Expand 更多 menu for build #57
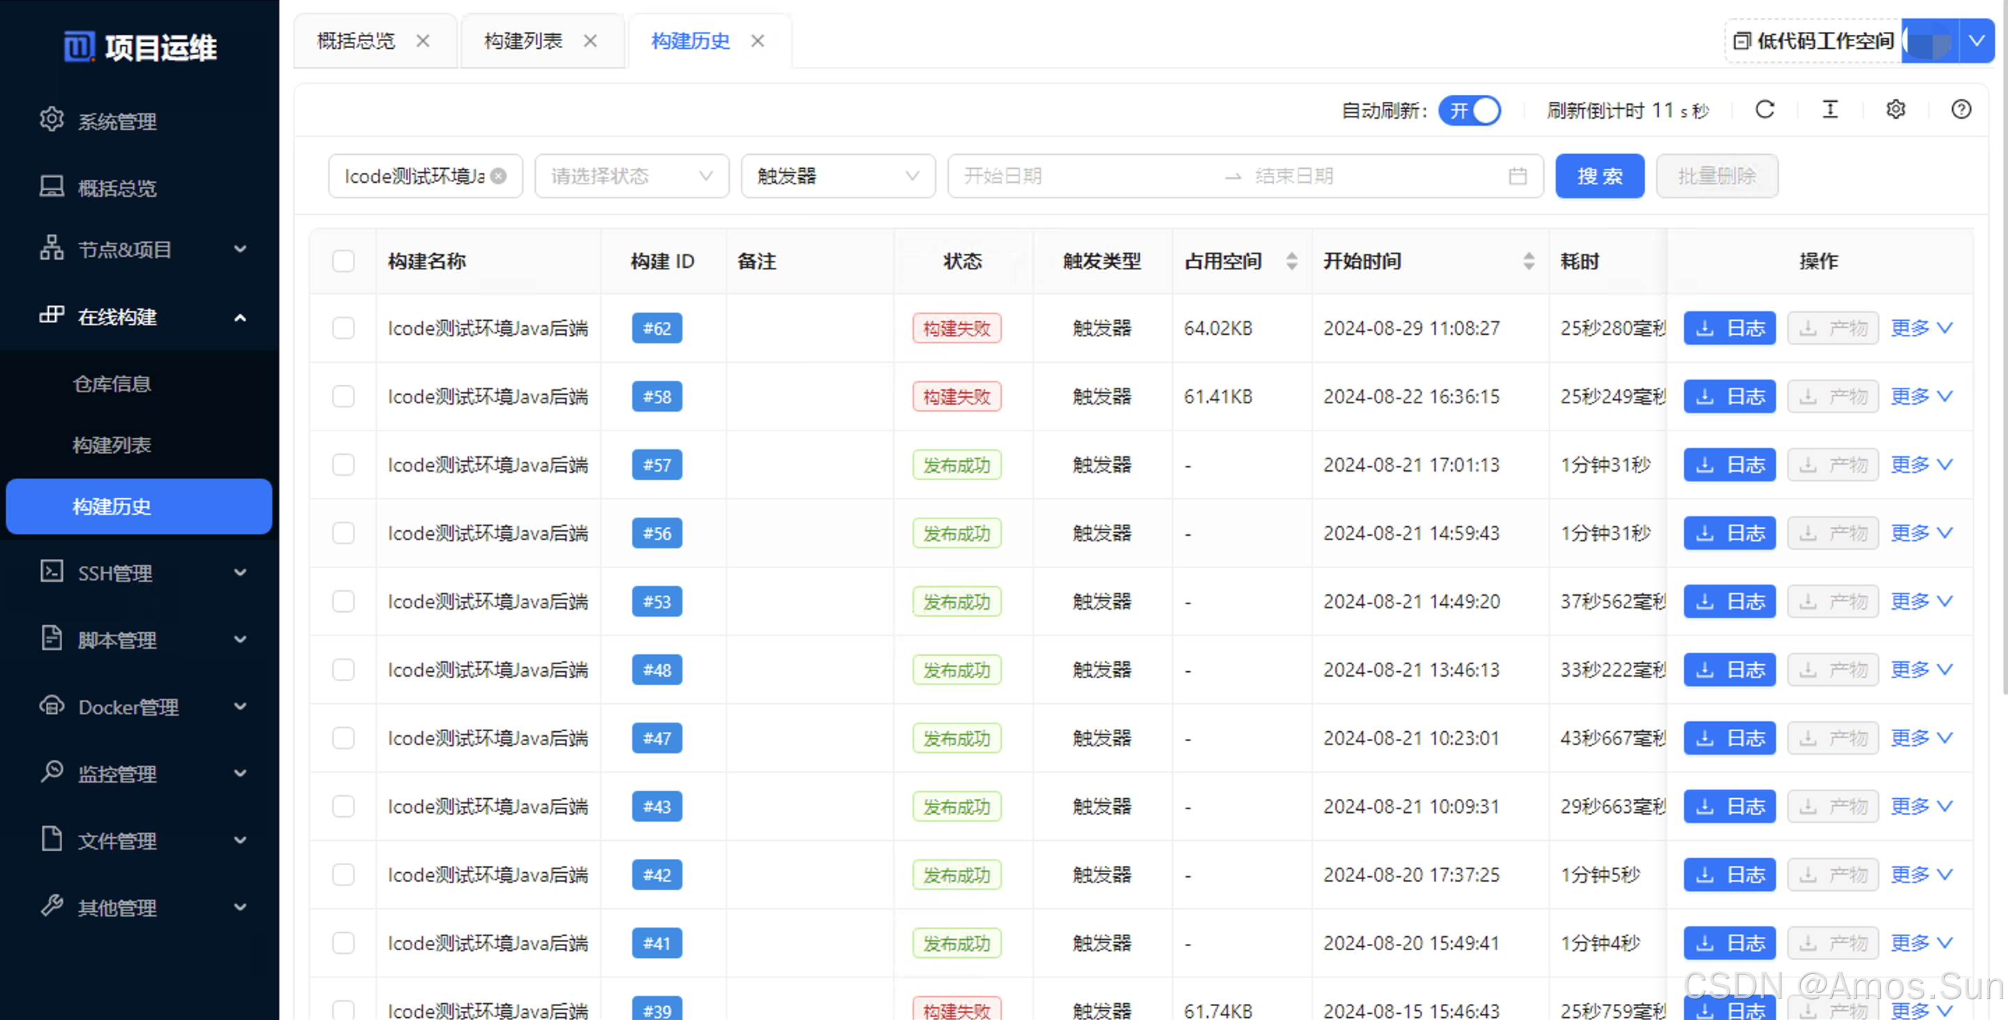This screenshot has width=2008, height=1020. tap(1921, 465)
